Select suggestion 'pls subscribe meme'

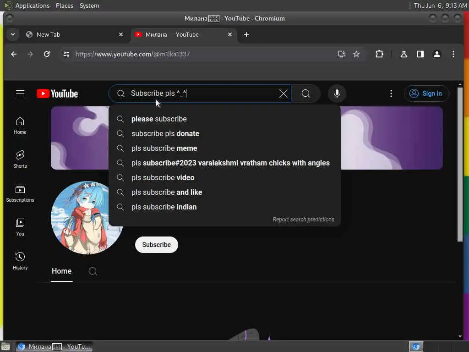(224, 148)
